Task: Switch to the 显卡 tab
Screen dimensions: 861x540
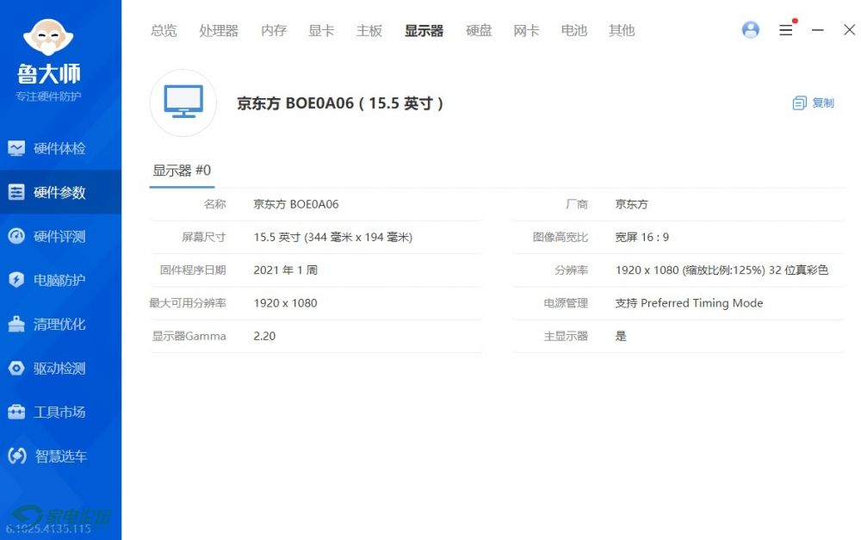Action: coord(321,31)
